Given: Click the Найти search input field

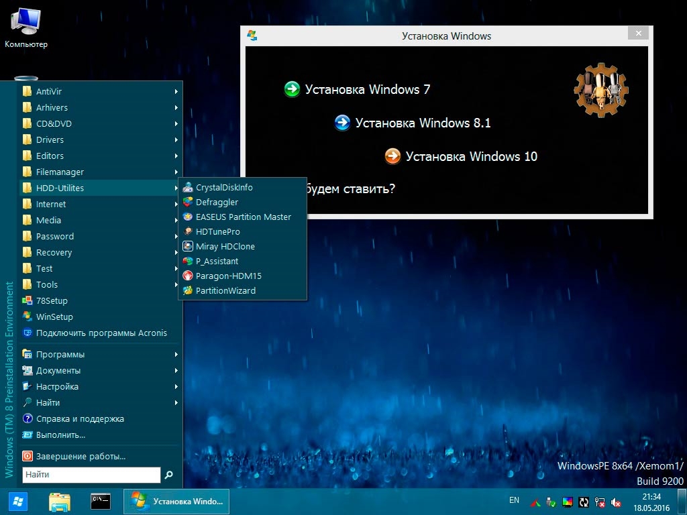Looking at the screenshot, I should (91, 475).
